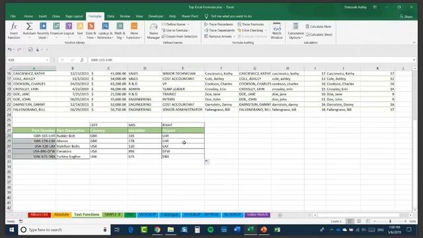Screen dimensions: 423x238
Task: Open the Windows Start menu
Action: [x=12, y=229]
